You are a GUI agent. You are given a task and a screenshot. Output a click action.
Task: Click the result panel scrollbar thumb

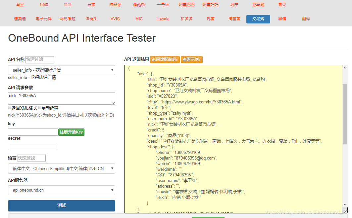[x=345, y=114]
